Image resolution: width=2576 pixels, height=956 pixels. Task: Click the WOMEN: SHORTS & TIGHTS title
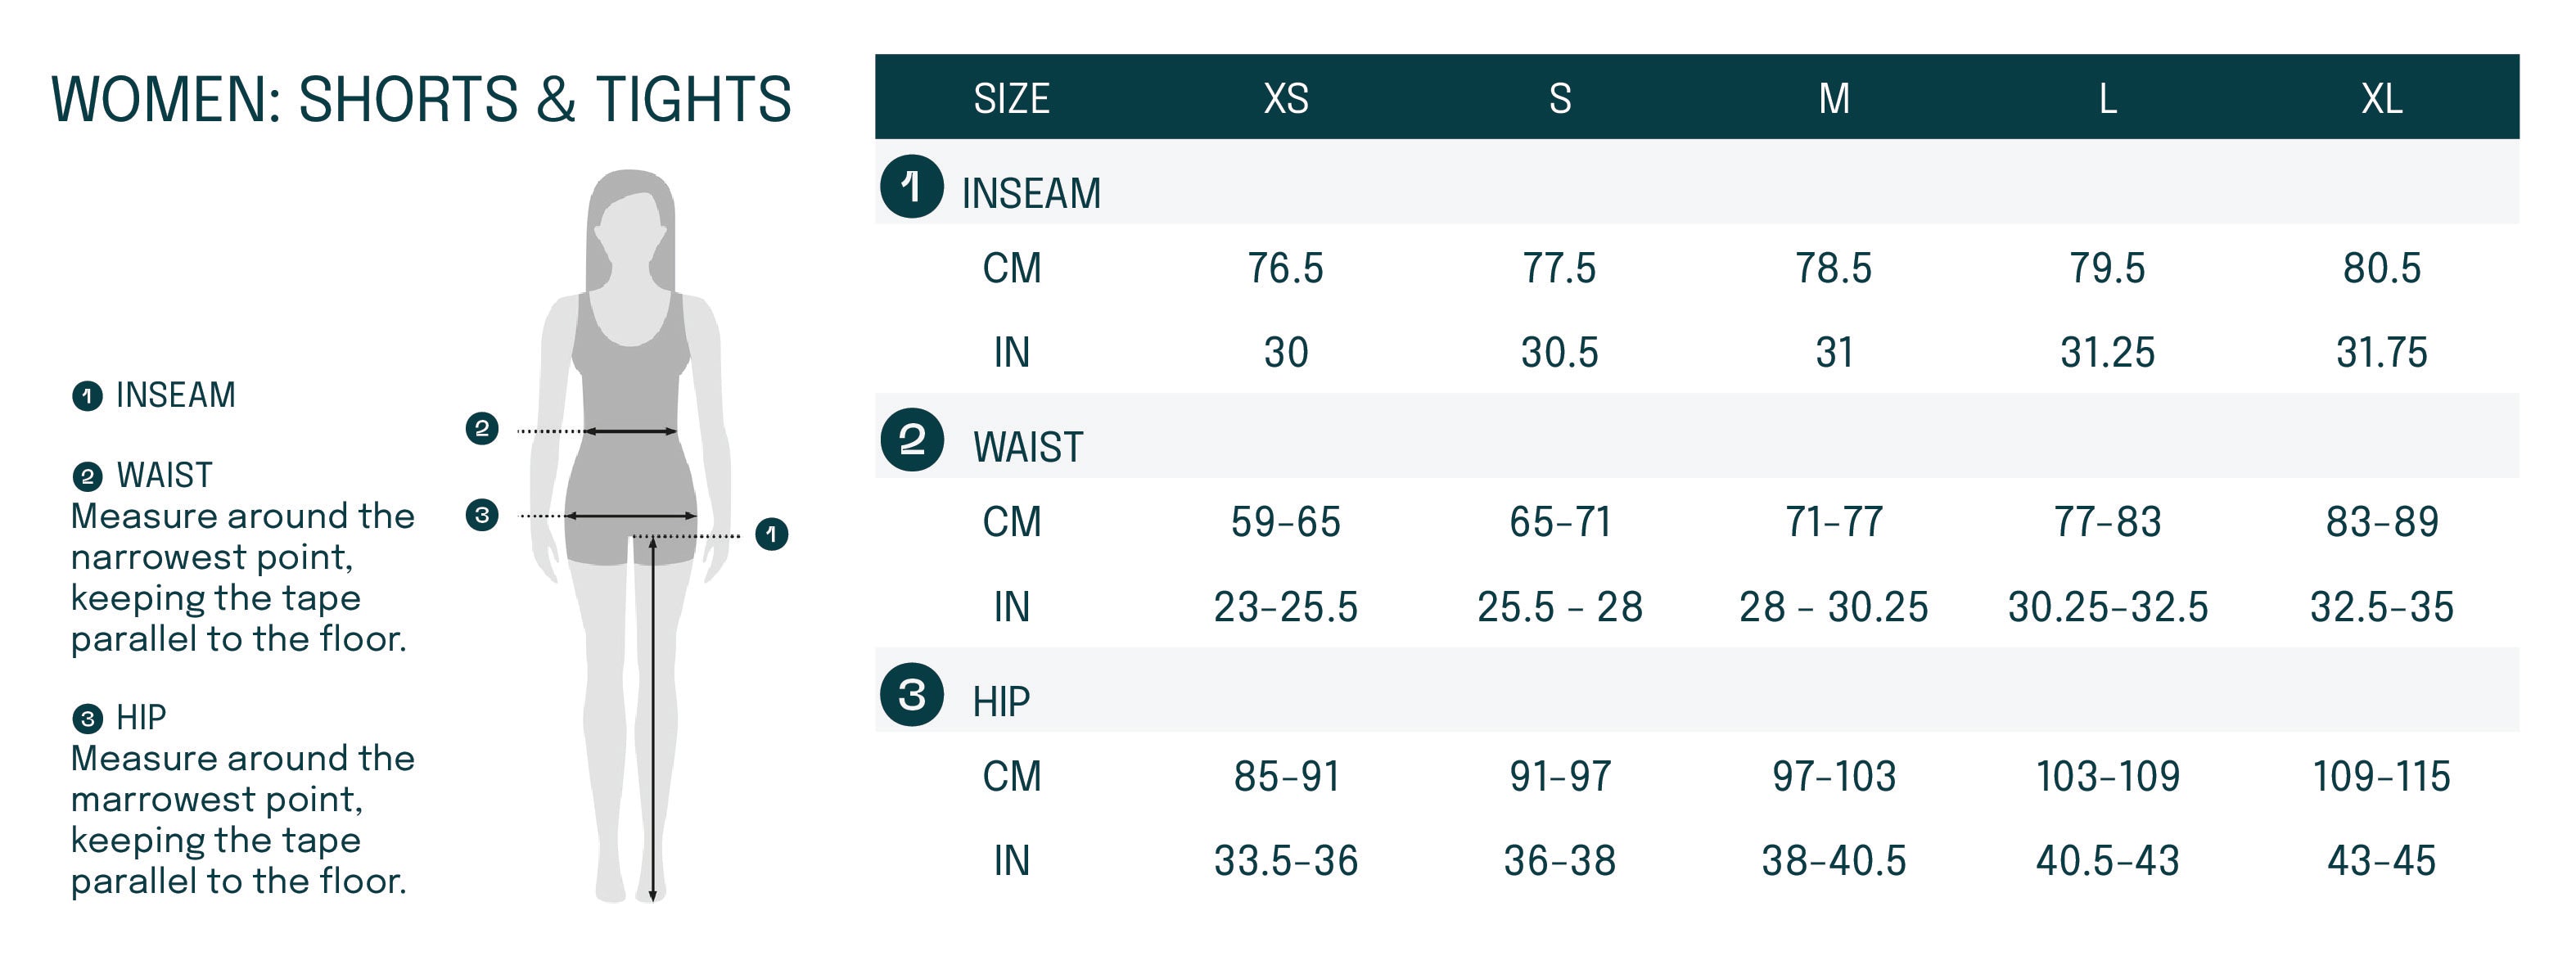coord(421,99)
